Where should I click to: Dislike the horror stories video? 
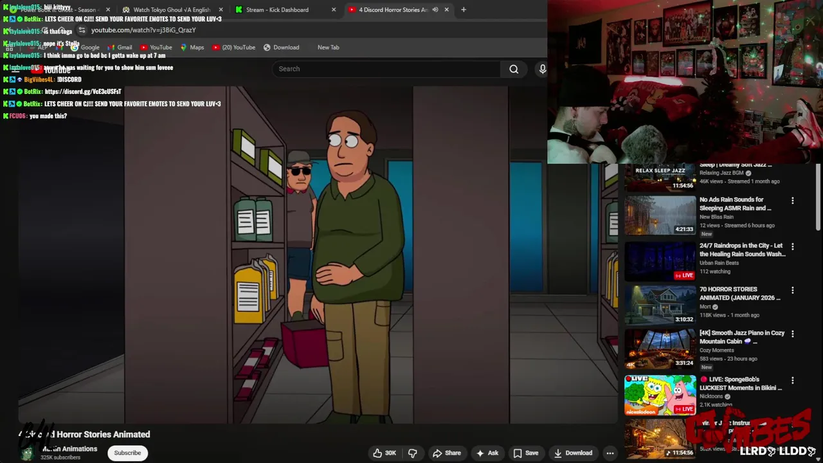413,453
